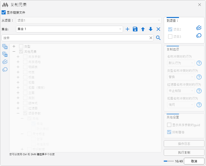Expand the 类型 tree node
206x166 pixels.
point(14,47)
